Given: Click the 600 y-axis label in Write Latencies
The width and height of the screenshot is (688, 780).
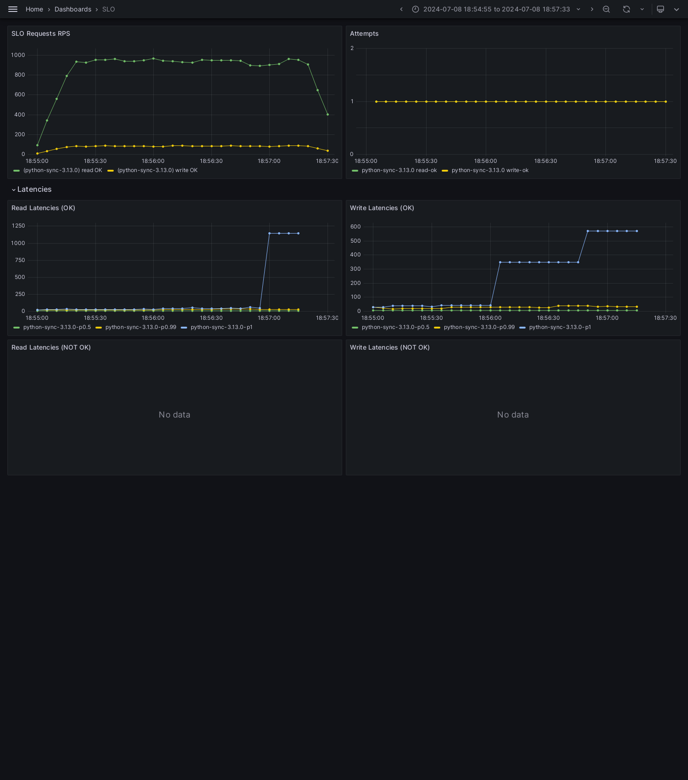Looking at the screenshot, I should point(355,227).
